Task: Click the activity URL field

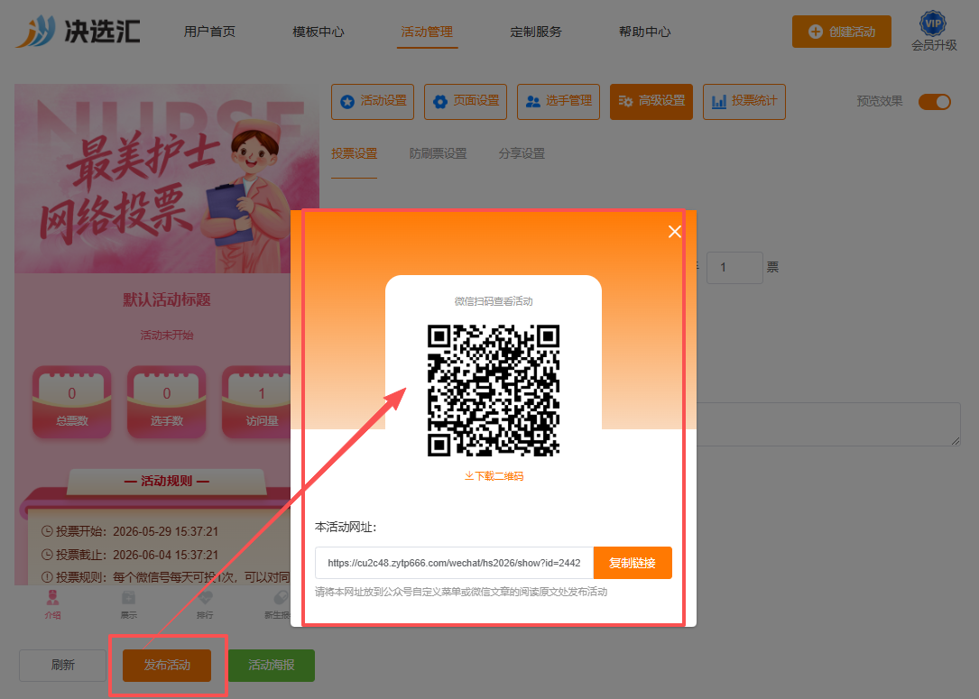Action: pos(454,563)
